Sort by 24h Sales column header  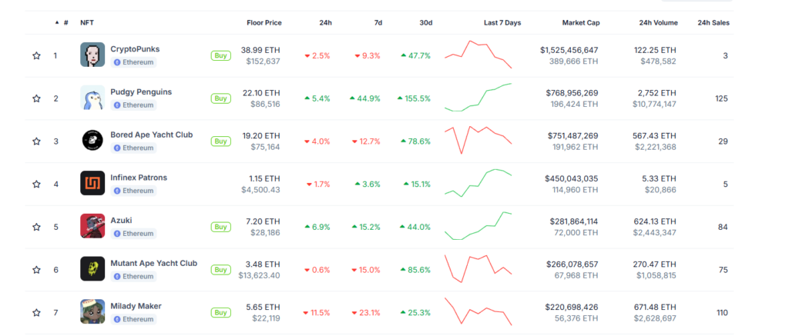pyautogui.click(x=713, y=22)
